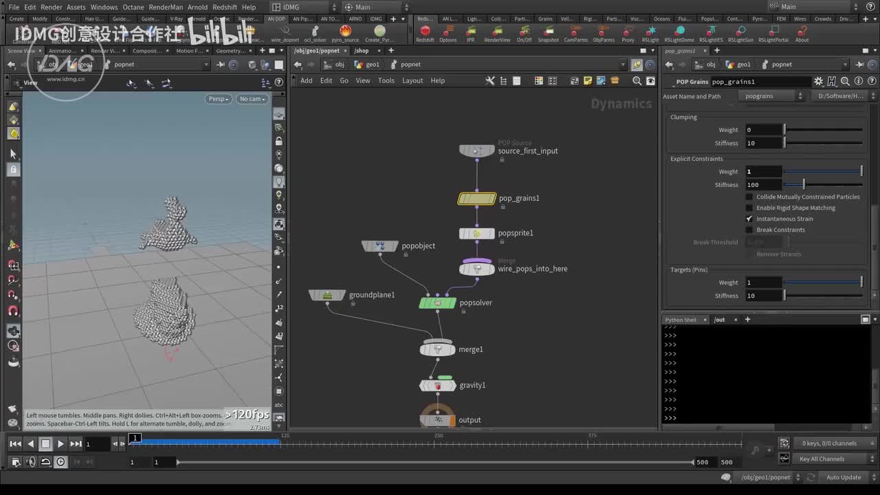Enable Collide Mutually Constrained Particles checkbox

(x=749, y=197)
